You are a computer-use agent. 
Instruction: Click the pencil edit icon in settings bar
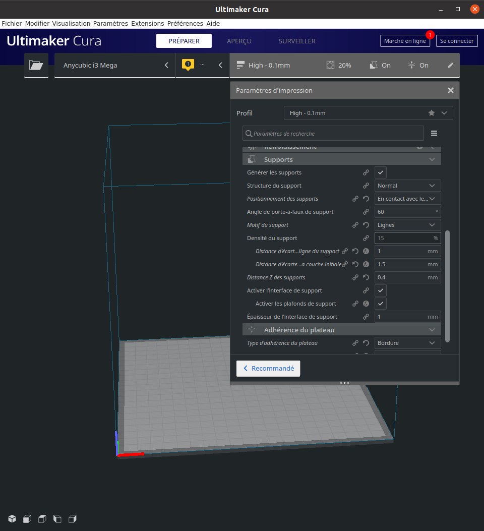[451, 65]
